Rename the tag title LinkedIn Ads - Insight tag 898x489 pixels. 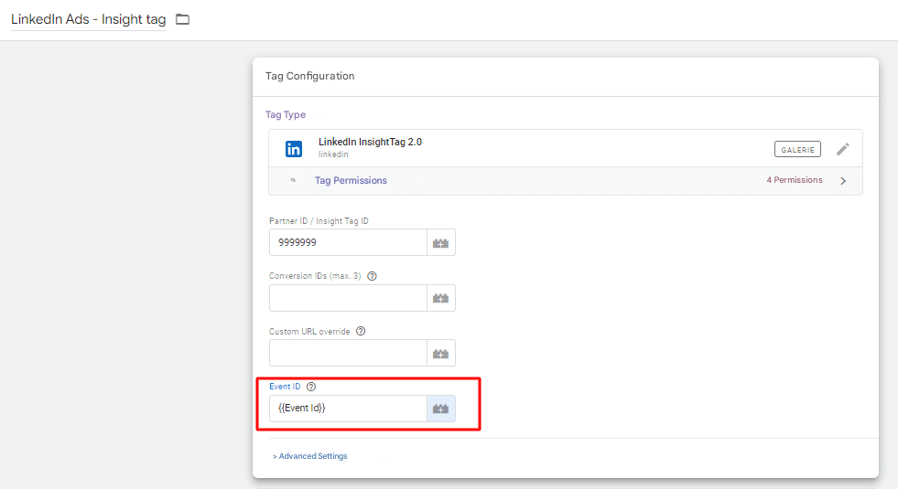point(88,19)
